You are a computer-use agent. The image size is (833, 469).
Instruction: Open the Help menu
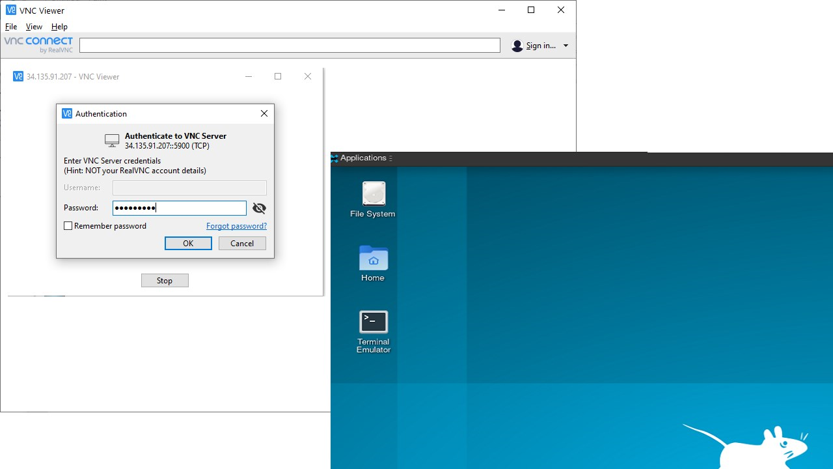pyautogui.click(x=59, y=27)
